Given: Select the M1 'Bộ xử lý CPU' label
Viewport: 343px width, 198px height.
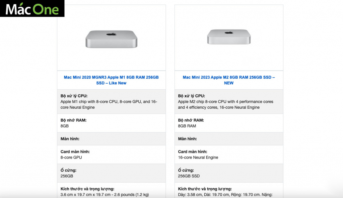Looking at the screenshot, I should coord(74,96).
